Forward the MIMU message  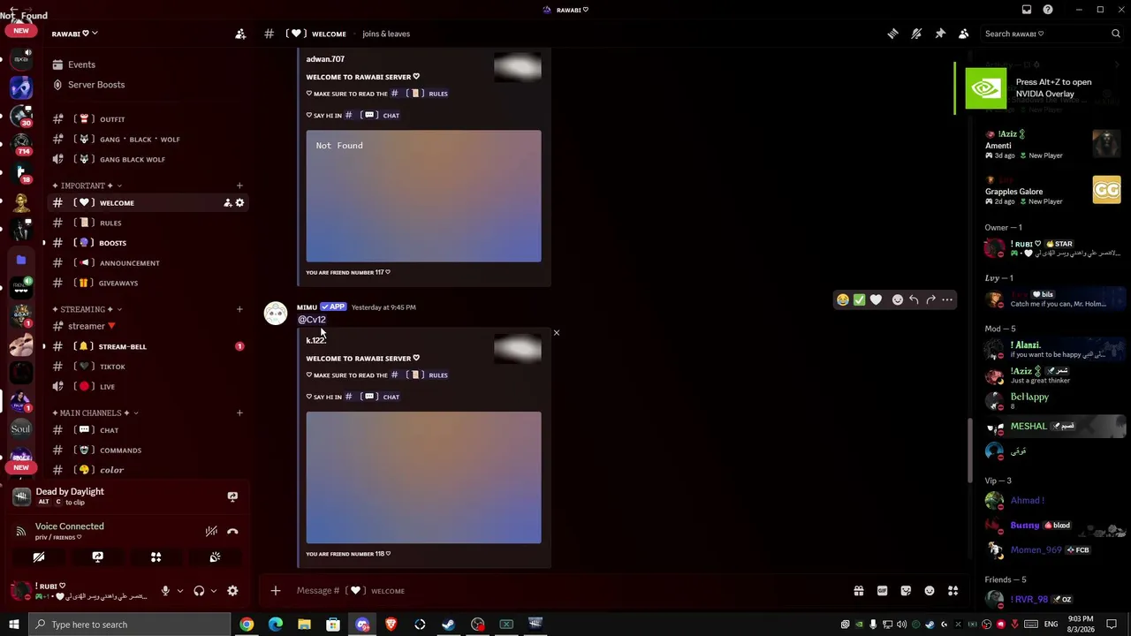[x=930, y=300]
